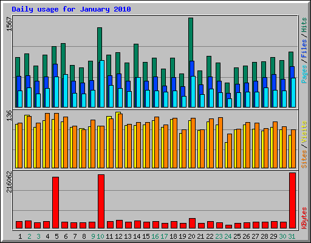Select day 15 on the axis
This screenshot has height=243, width=311.
click(146, 236)
